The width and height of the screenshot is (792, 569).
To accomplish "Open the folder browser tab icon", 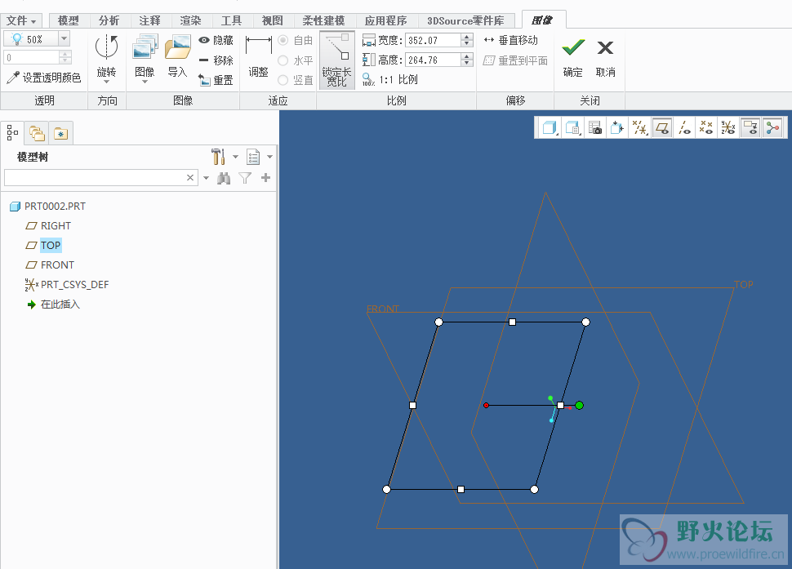I will (x=37, y=133).
